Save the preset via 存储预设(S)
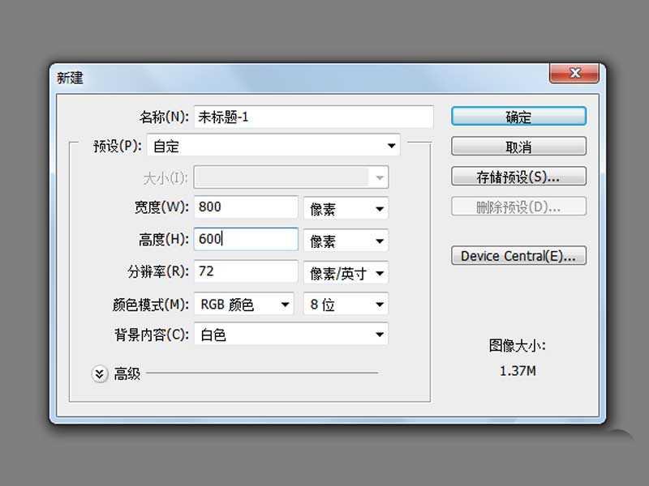 click(518, 176)
